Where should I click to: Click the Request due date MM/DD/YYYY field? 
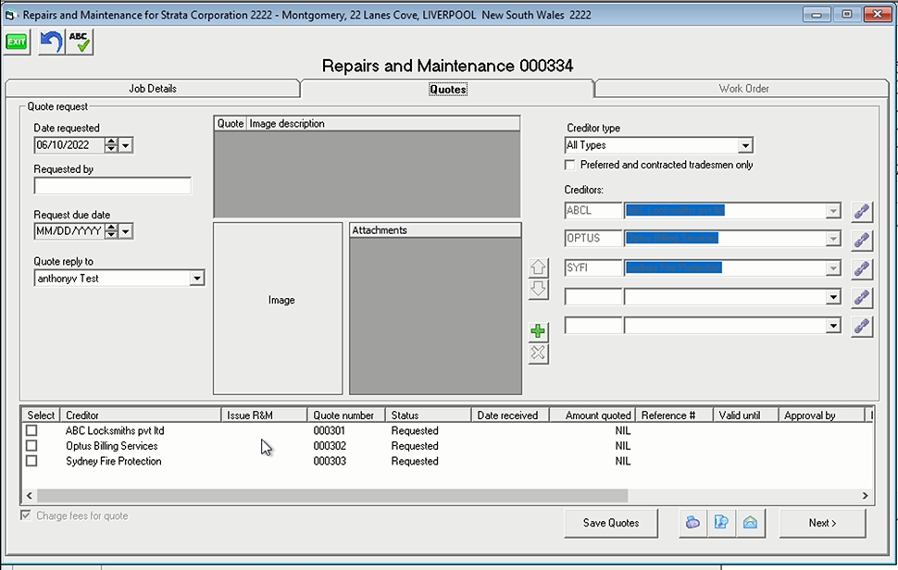tap(69, 231)
